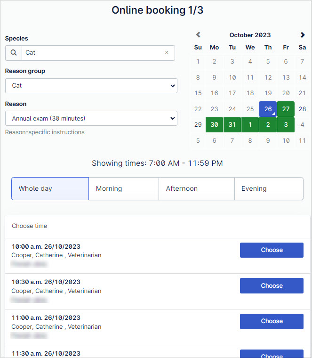
Task: Select October 26 in the calendar
Action: click(x=268, y=109)
